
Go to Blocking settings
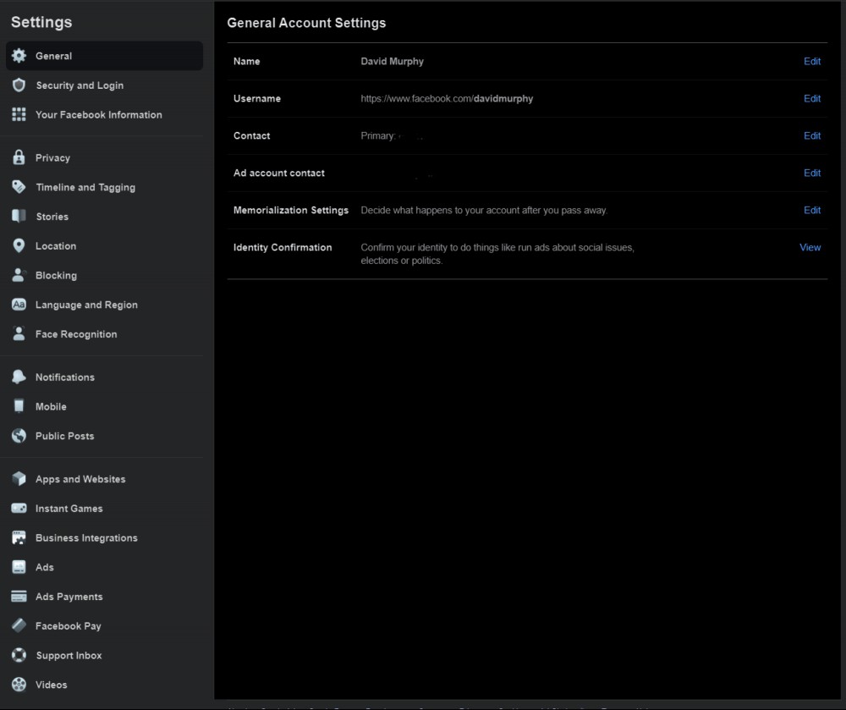(x=105, y=275)
